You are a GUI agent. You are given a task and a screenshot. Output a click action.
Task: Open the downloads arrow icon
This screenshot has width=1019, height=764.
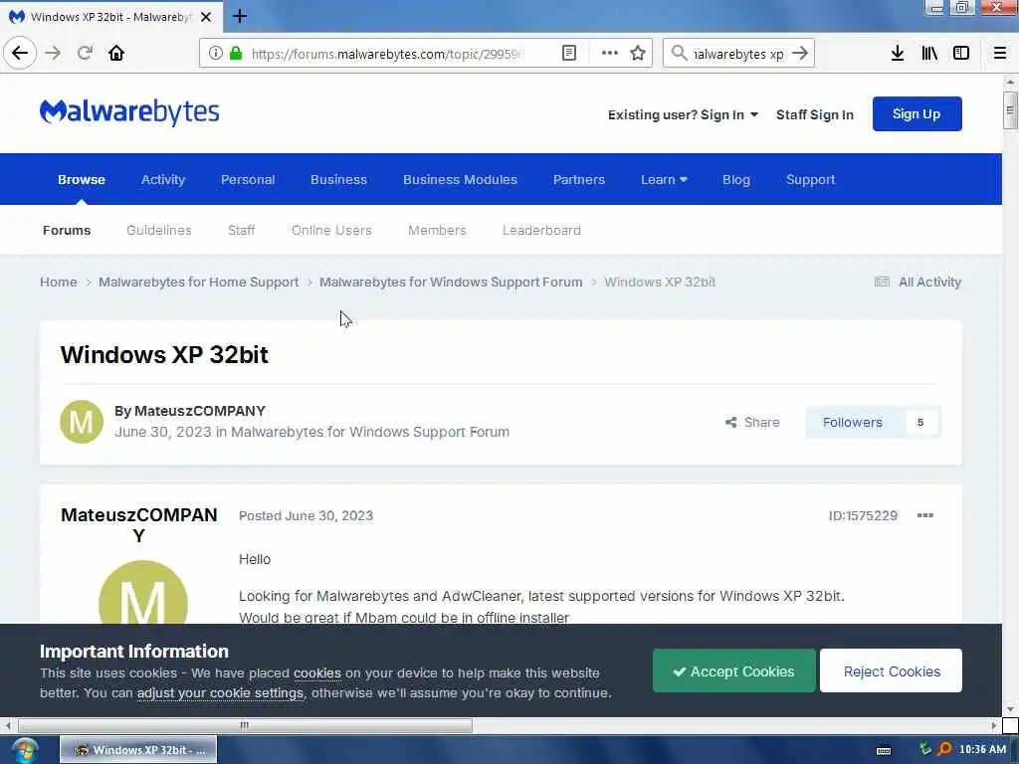[897, 54]
